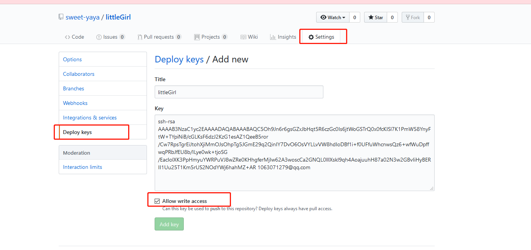
Task: Click the 'Can this key be used to push' note
Action: pos(247,209)
